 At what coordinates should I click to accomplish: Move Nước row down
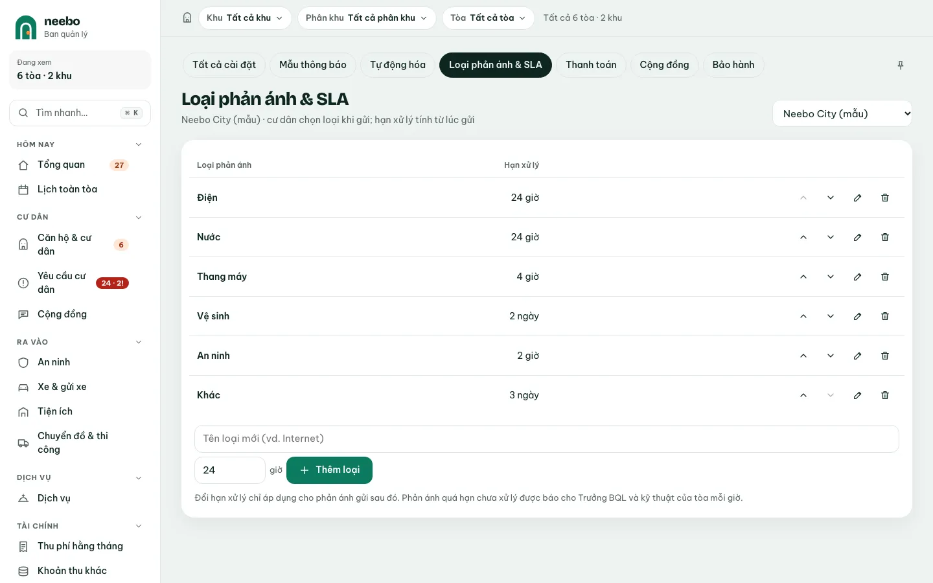831,237
